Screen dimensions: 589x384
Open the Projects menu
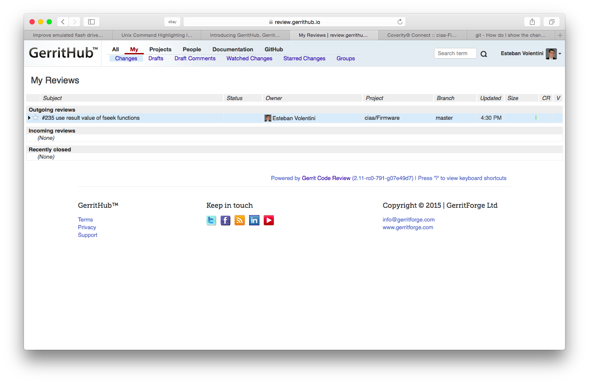coord(160,49)
